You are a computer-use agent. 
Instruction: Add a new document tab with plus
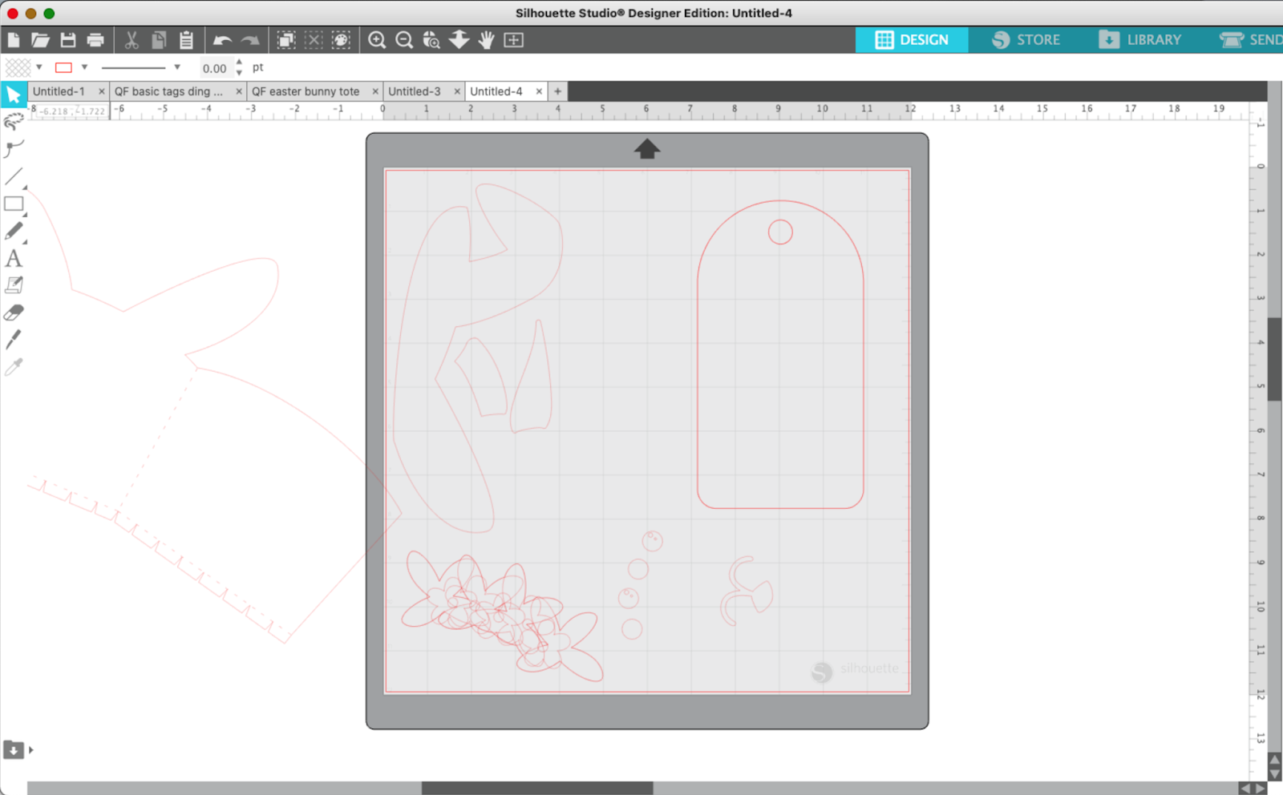pyautogui.click(x=558, y=91)
